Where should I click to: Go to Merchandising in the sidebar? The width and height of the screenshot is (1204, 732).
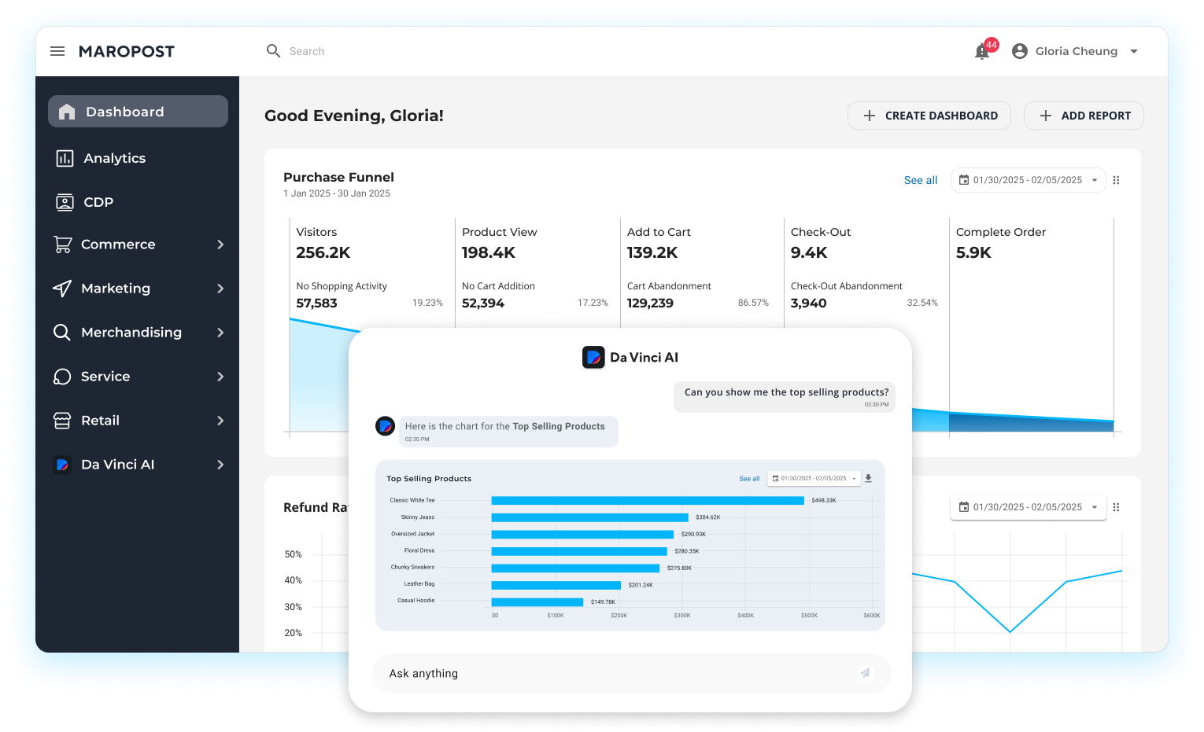(131, 333)
